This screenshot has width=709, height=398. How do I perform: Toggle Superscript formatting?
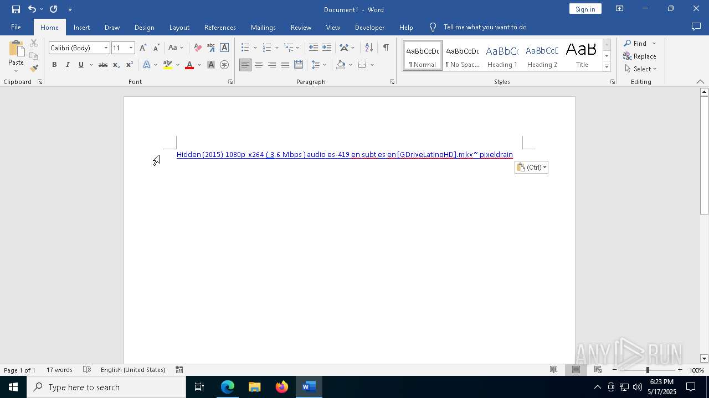(130, 65)
